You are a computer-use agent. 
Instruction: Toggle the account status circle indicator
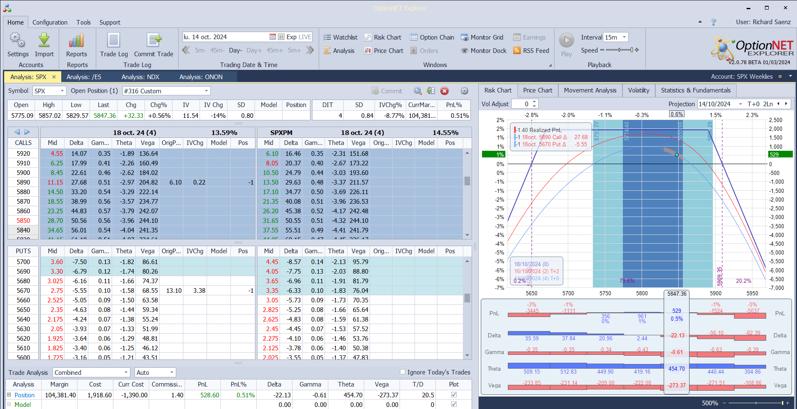pyautogui.click(x=780, y=77)
